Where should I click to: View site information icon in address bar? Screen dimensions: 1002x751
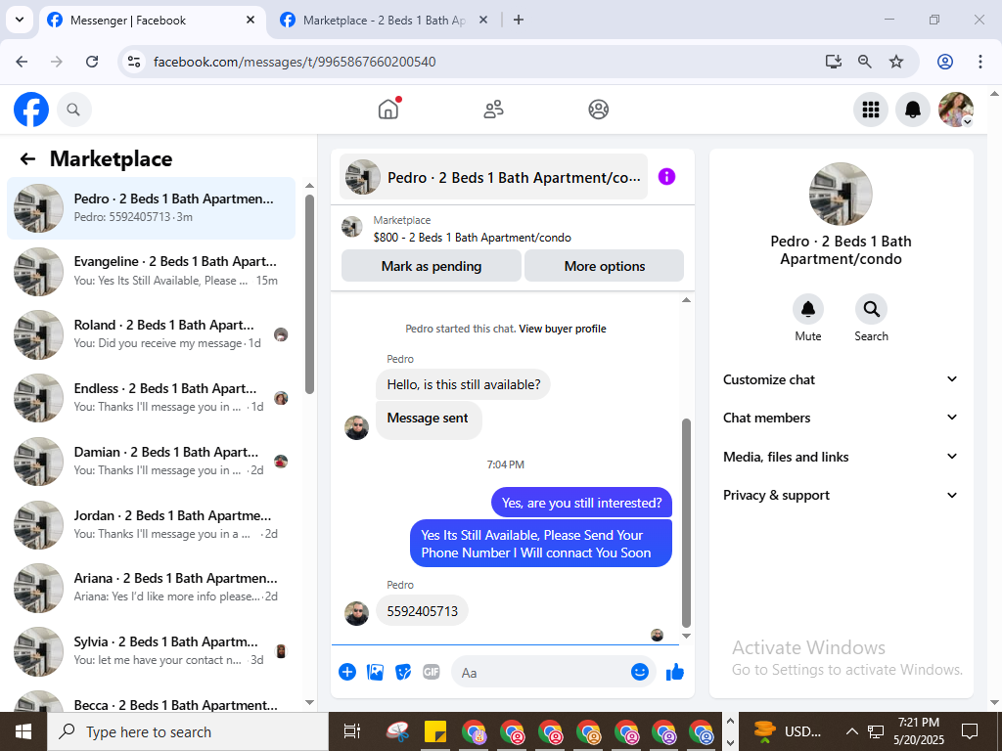[133, 62]
